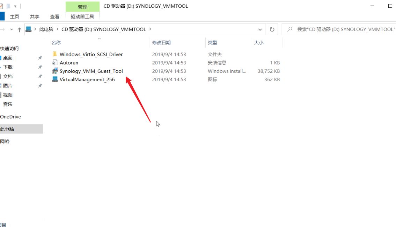Open the 共享 ribbon tab
Image resolution: width=396 pixels, height=227 pixels.
click(x=35, y=17)
